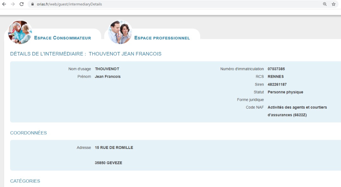Viewport: 341px width, 187px height.
Task: Open the browser zoom control
Action: point(325,4)
